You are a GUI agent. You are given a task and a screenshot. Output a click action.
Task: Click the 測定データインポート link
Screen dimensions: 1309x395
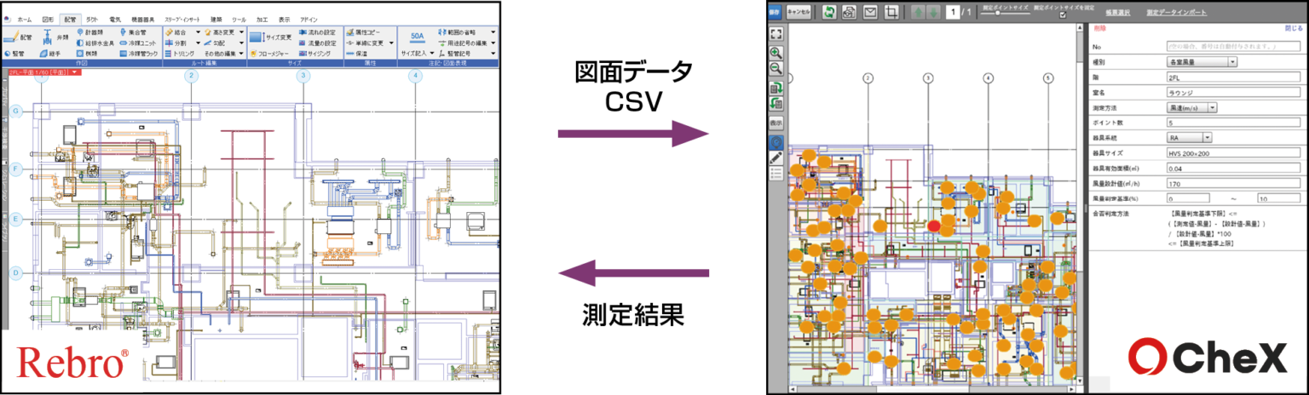pos(1176,12)
